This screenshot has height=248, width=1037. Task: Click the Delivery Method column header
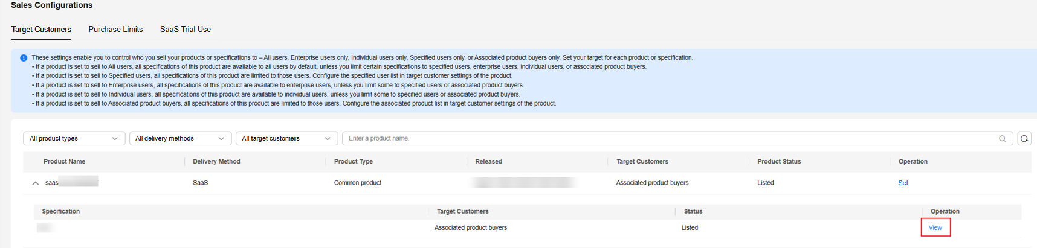click(216, 162)
